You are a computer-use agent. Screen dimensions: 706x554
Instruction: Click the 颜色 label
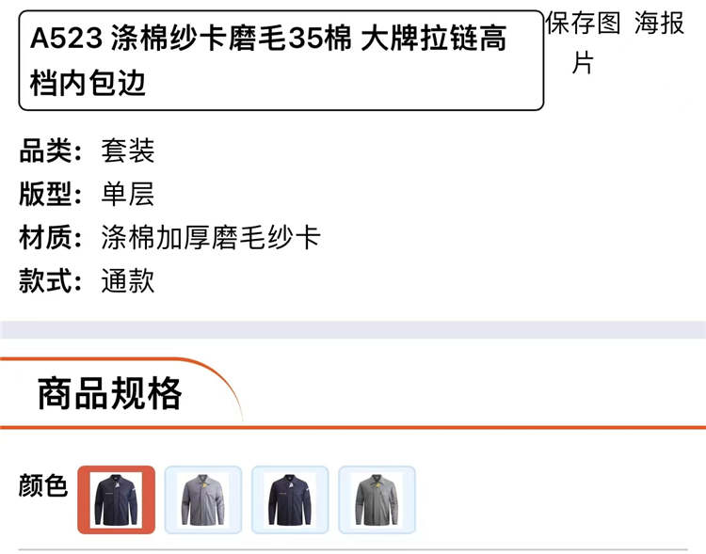[43, 485]
